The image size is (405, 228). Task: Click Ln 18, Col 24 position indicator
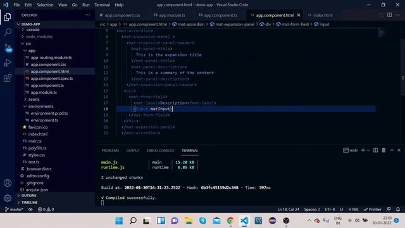pyautogui.click(x=289, y=209)
